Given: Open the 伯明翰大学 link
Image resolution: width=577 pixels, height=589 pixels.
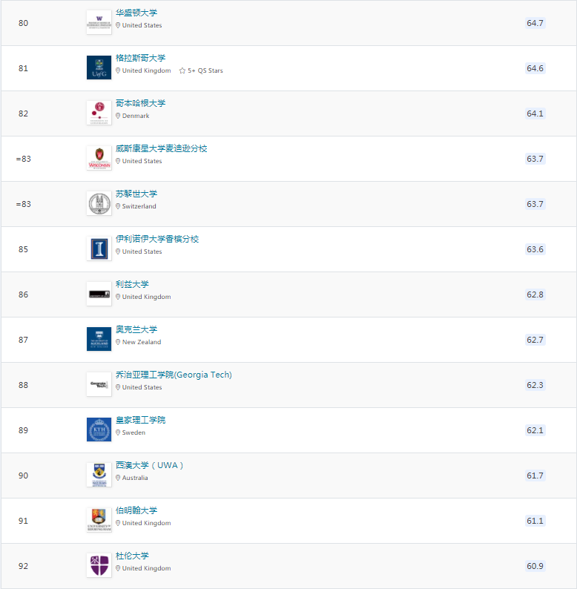Looking at the screenshot, I should (136, 510).
